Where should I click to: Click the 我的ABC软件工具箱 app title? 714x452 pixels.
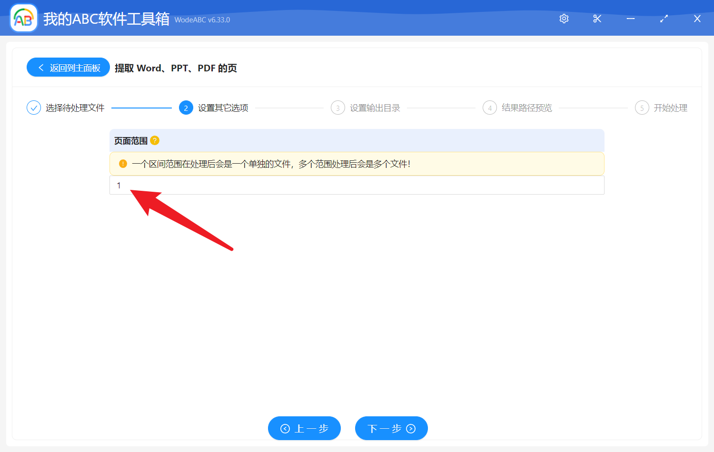click(106, 19)
